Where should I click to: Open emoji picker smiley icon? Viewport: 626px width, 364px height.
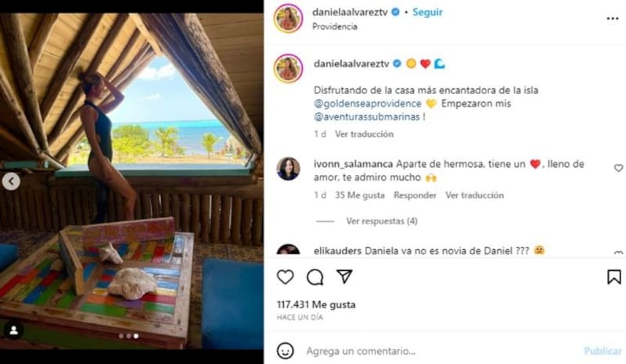[285, 351]
